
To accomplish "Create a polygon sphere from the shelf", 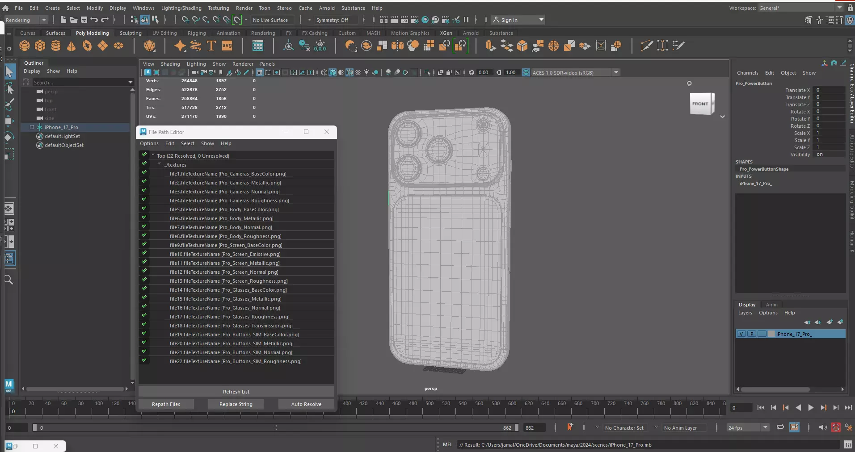I will click(x=25, y=46).
